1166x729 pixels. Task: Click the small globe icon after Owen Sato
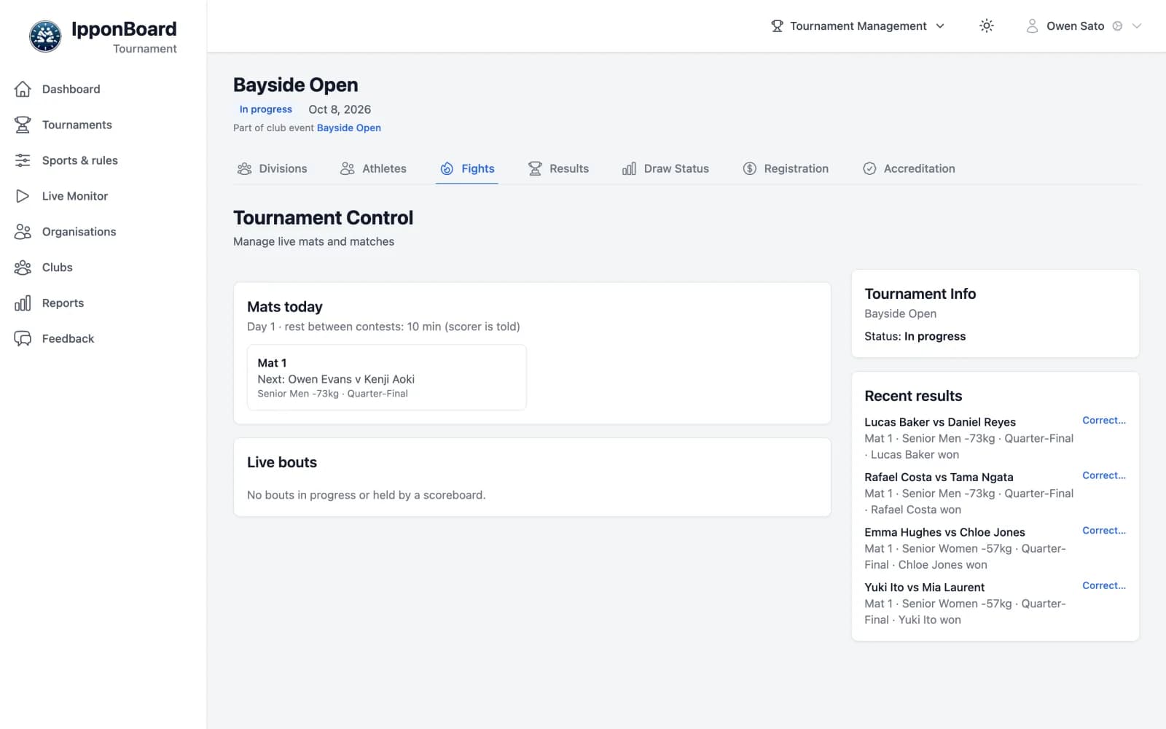[1117, 26]
